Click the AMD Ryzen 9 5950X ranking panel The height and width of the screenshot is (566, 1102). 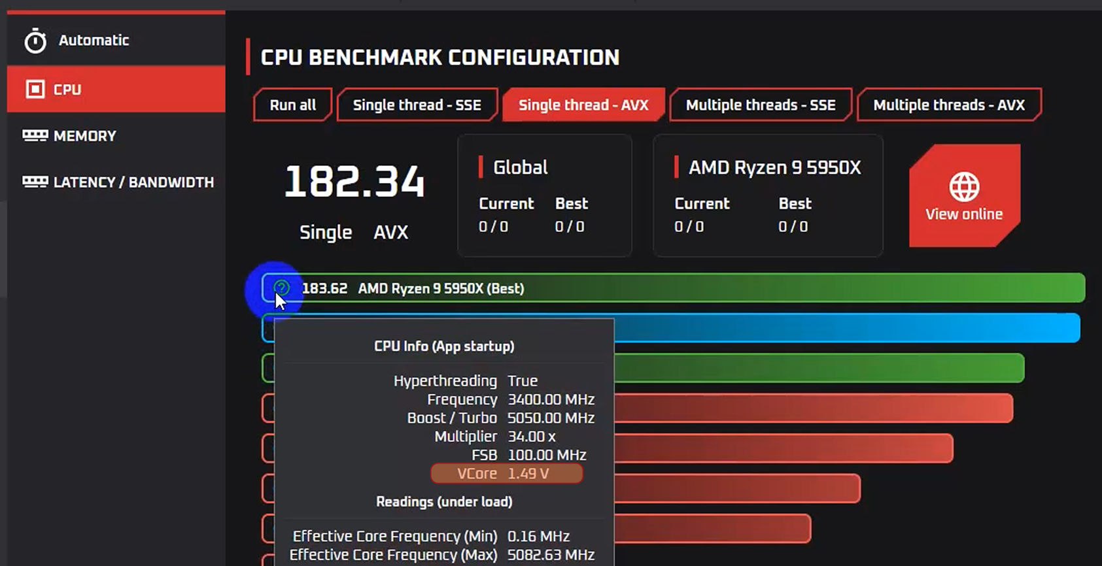(768, 195)
